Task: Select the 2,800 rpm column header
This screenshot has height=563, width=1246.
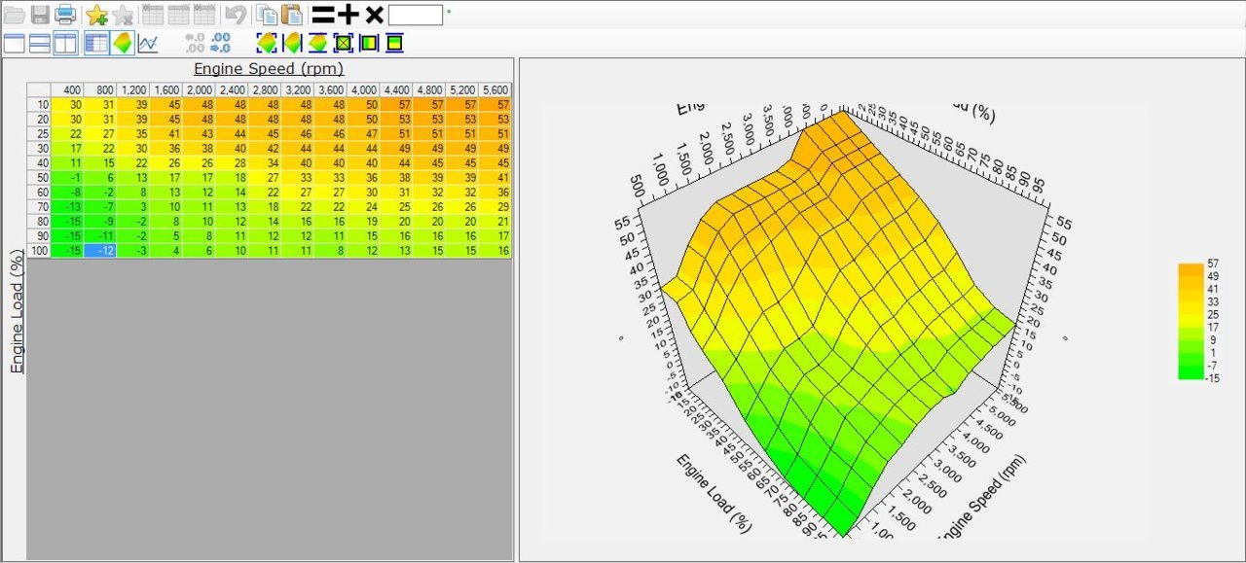Action: click(265, 90)
